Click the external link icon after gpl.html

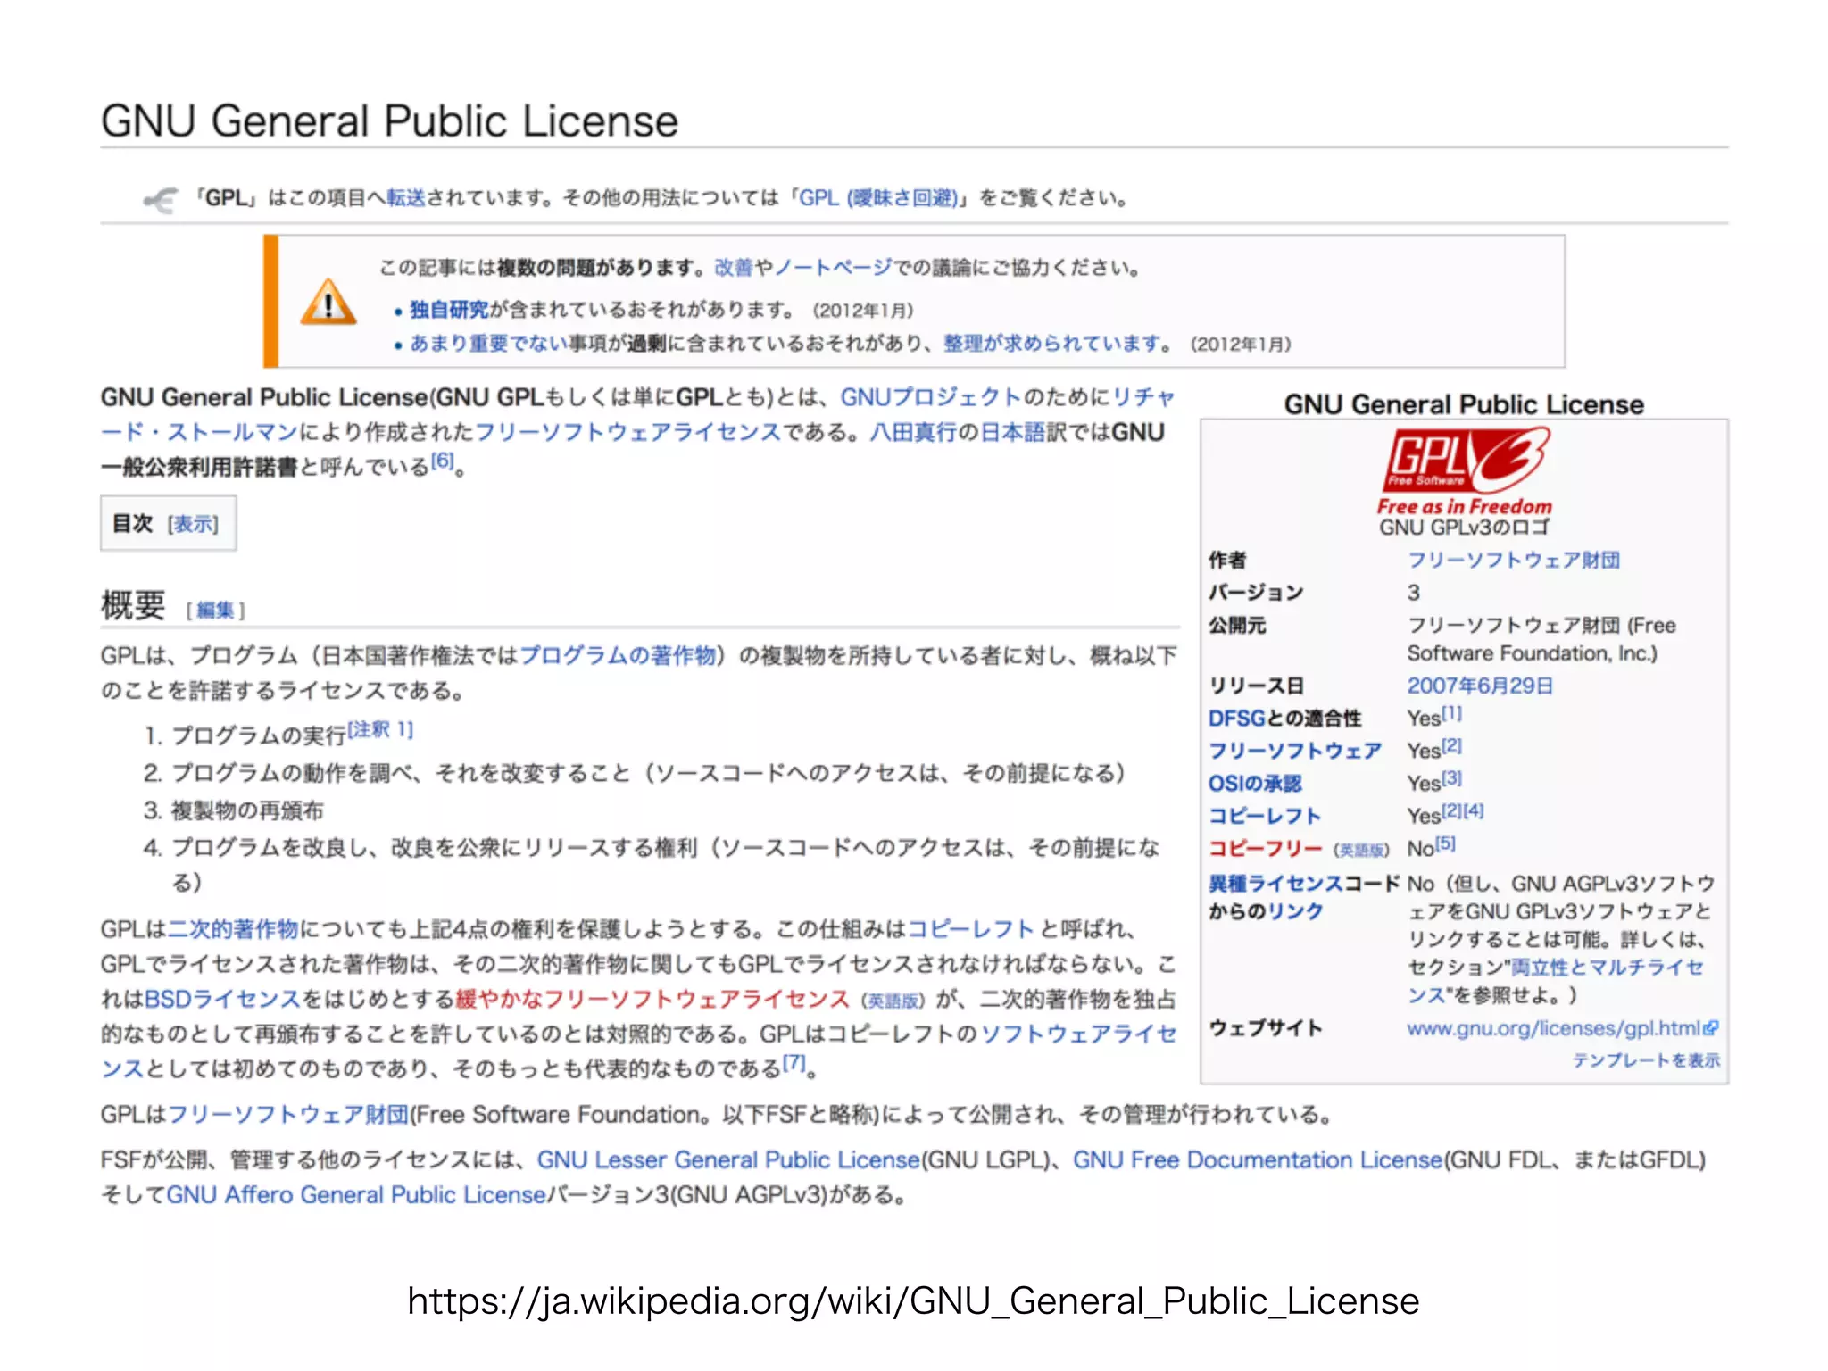pyautogui.click(x=1710, y=1028)
